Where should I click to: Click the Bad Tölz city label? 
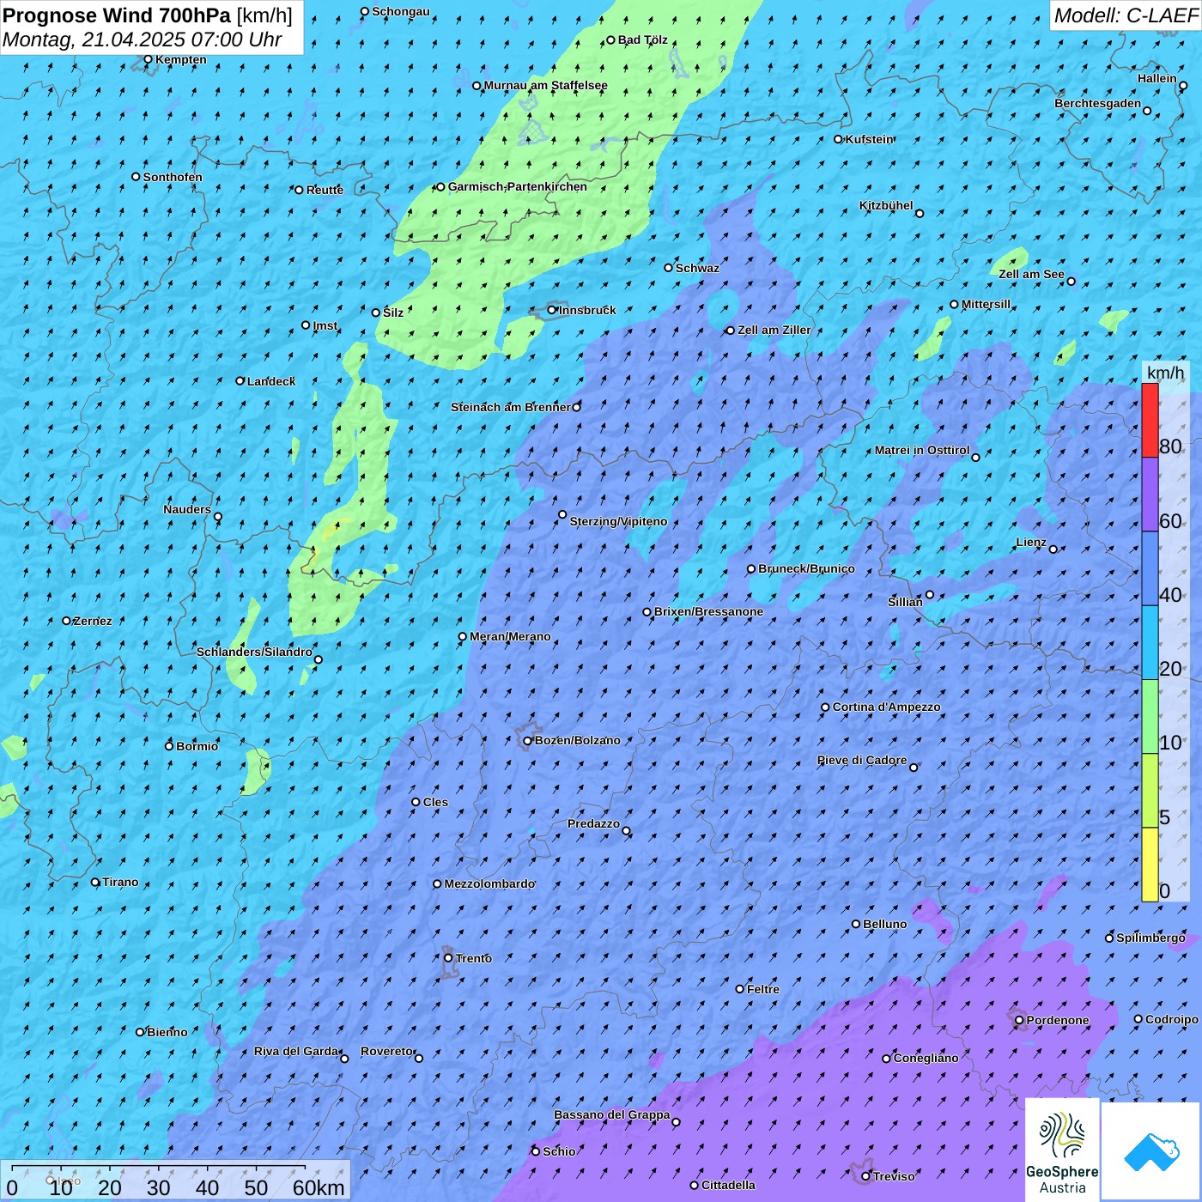click(643, 39)
